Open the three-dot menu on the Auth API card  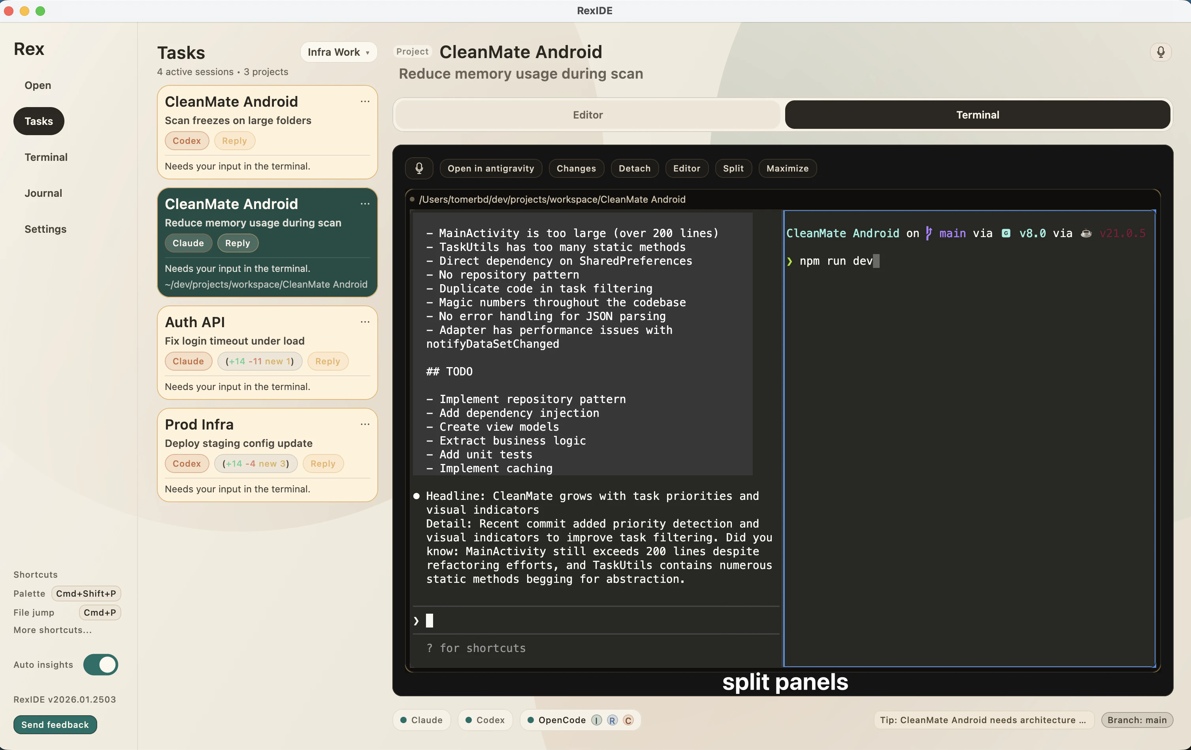pos(365,322)
